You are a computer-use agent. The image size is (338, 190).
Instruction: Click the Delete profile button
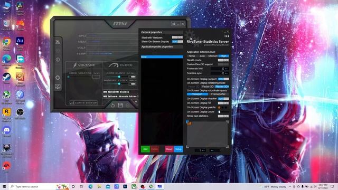tap(155, 149)
